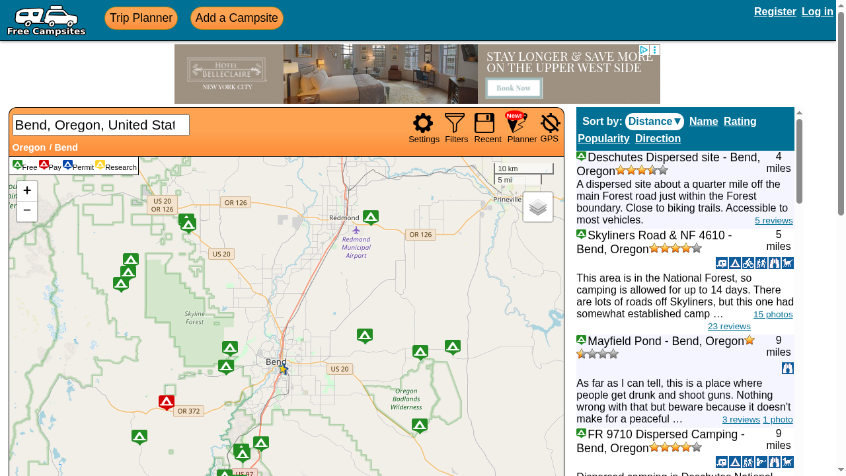846x476 pixels.
Task: Click pets icon in FR 9710 listing
Action: pyautogui.click(x=788, y=462)
